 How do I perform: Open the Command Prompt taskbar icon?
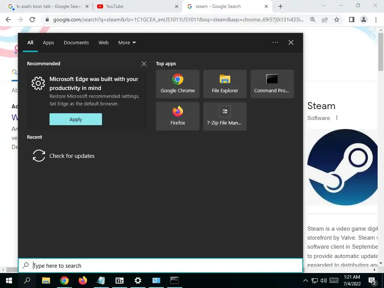click(174, 280)
